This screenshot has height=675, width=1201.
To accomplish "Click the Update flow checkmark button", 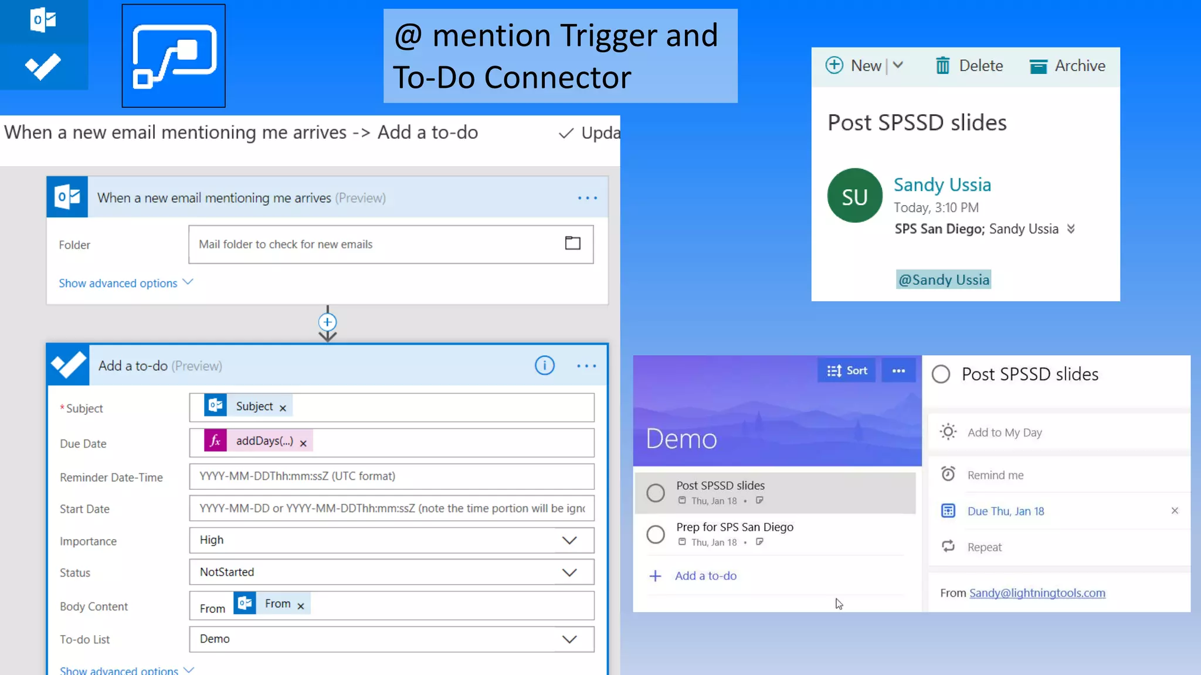I will pos(589,133).
